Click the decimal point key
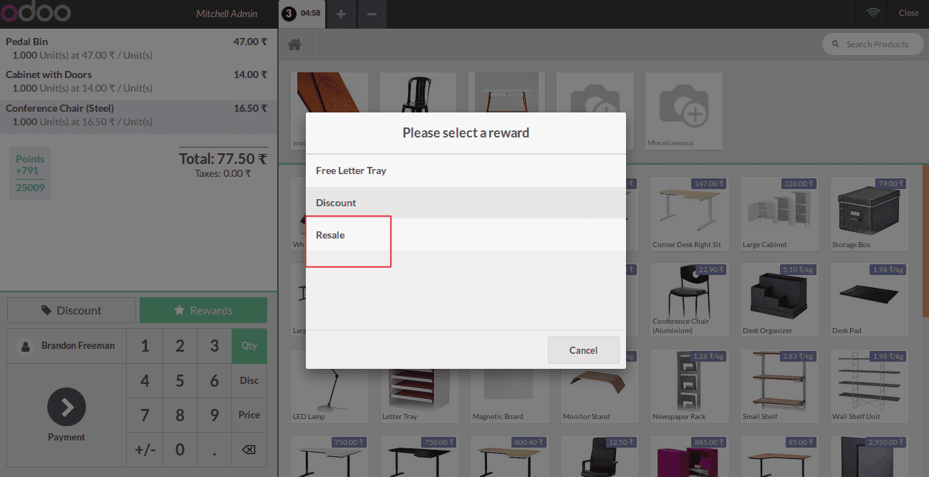The width and height of the screenshot is (929, 477). coord(214,449)
